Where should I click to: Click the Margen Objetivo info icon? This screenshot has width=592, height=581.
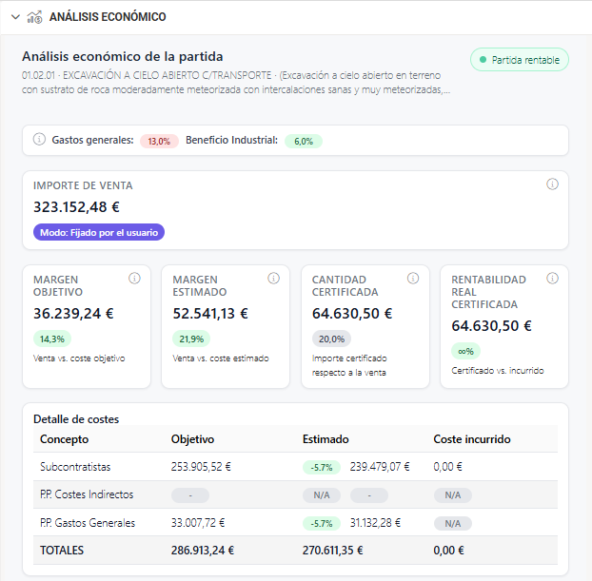134,279
